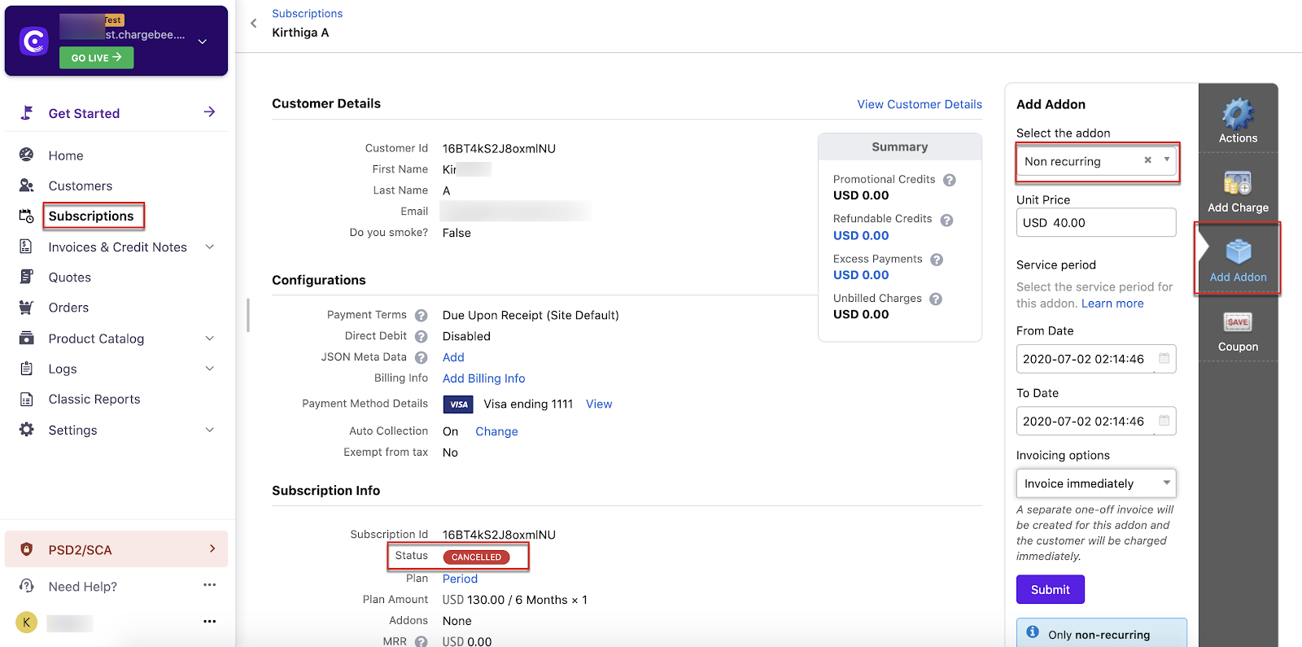
Task: Click help icon beside Payment Terms
Action: point(421,316)
